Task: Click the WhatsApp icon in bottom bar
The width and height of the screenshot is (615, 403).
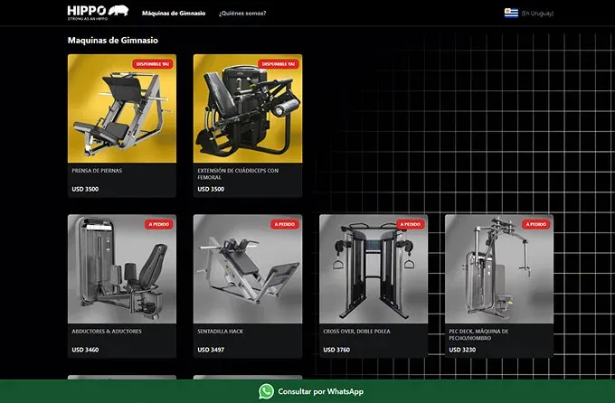Action: 266,391
